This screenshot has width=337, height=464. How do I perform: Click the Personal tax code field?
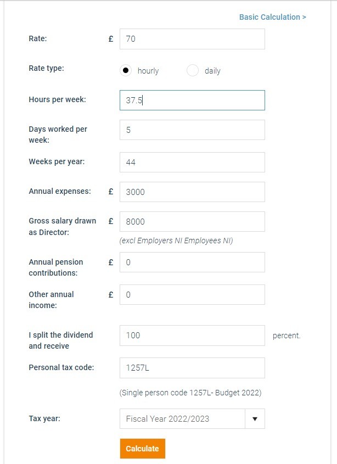[x=192, y=368]
